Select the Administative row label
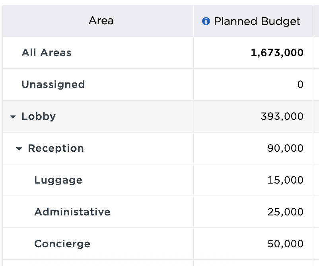This screenshot has height=266, width=319. pos(72,212)
